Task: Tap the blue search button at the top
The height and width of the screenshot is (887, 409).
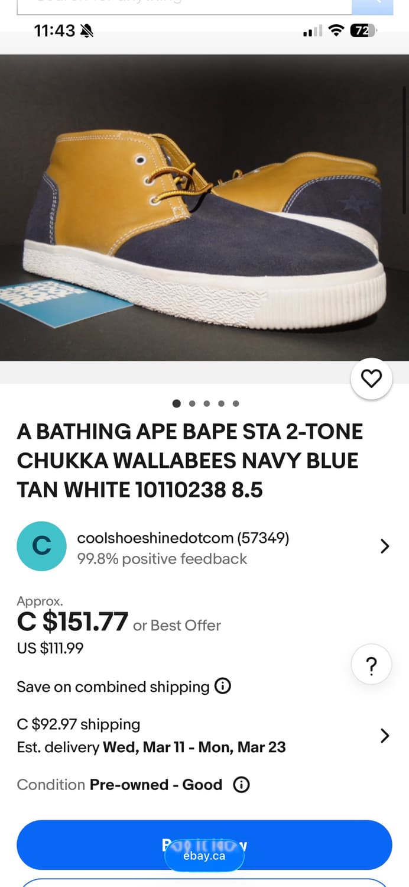Action: 372,6
